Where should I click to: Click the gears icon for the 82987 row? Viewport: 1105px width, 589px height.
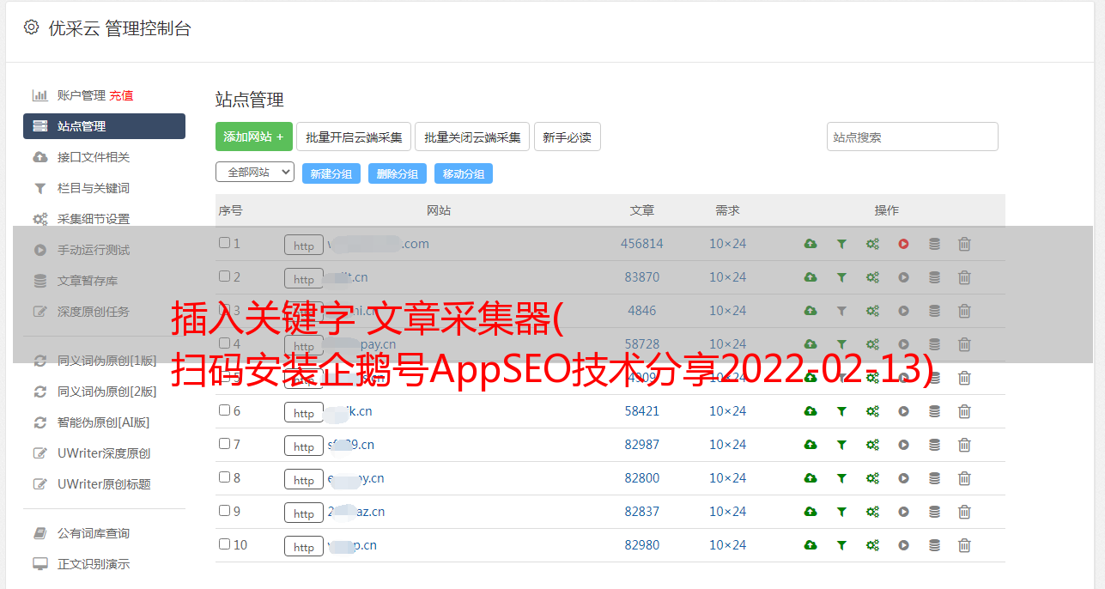872,445
